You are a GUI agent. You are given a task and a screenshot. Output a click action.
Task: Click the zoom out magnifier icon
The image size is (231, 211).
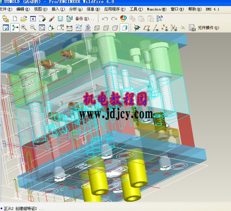(33, 28)
